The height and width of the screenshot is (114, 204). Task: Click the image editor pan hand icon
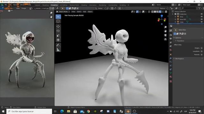pyautogui.click(x=51, y=17)
